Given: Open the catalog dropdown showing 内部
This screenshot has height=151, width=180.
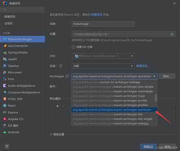Looking at the screenshot, I should [x=103, y=66].
